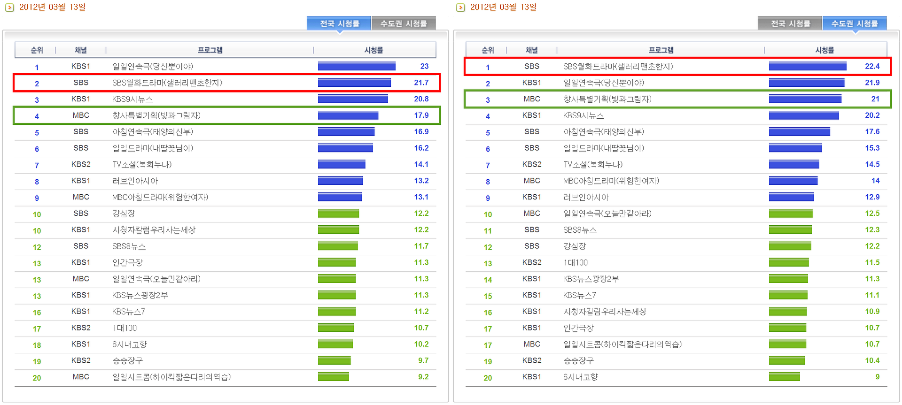Select the highlighted blue 전국 시청률 tab
Image resolution: width=902 pixels, height=405 pixels.
pos(339,23)
